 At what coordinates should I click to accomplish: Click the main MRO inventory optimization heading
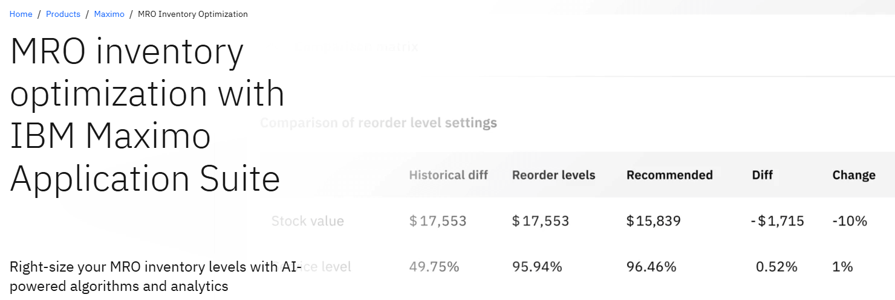point(148,115)
